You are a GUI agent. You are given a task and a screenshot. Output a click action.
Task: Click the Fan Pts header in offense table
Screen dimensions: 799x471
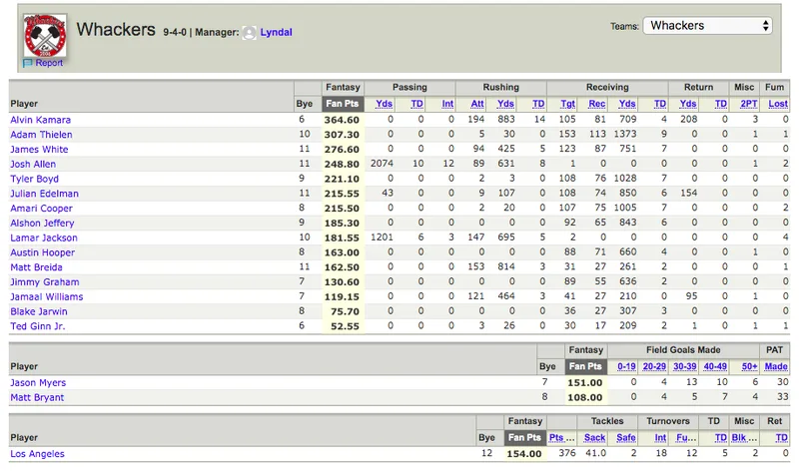tap(343, 104)
